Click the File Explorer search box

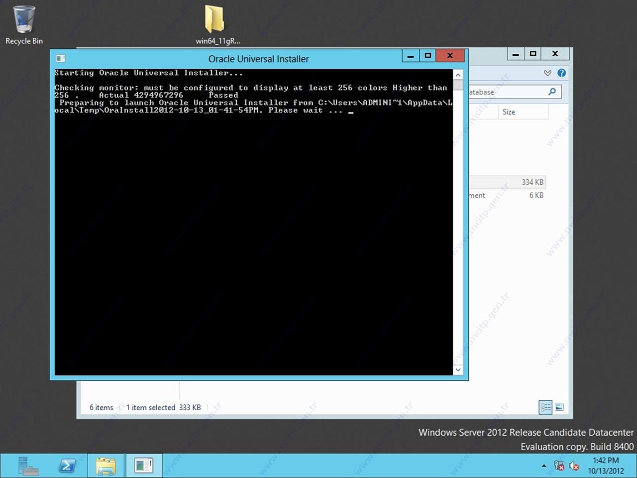(x=515, y=92)
